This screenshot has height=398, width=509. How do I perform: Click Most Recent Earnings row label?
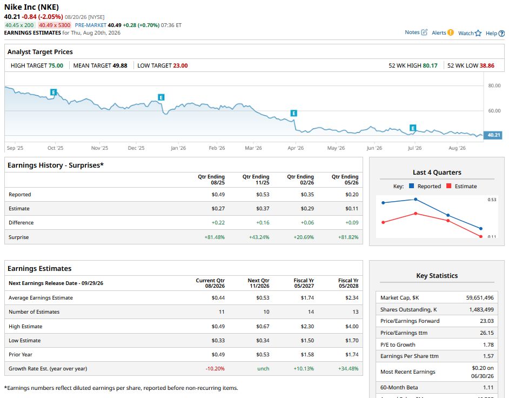click(408, 372)
